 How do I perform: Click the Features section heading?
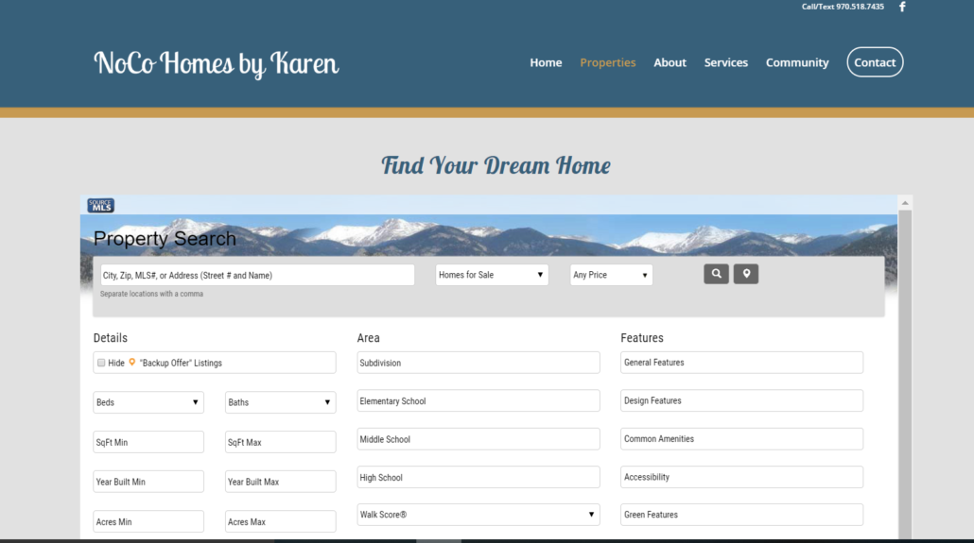click(x=642, y=337)
